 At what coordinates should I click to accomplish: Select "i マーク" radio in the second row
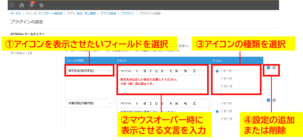[x=217, y=104]
